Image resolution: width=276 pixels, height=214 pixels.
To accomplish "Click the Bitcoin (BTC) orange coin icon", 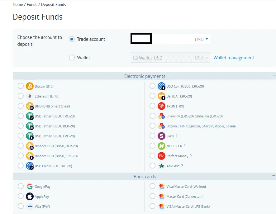I will pos(30,86).
